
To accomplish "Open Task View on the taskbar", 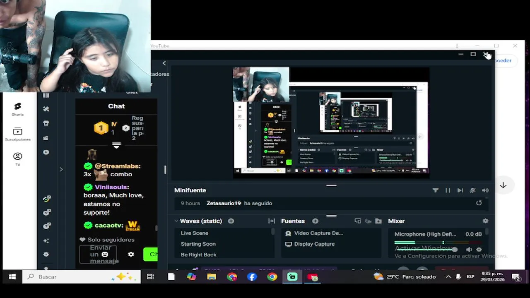I will click(150, 276).
